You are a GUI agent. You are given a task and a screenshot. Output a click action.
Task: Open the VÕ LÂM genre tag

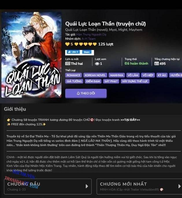point(133,75)
